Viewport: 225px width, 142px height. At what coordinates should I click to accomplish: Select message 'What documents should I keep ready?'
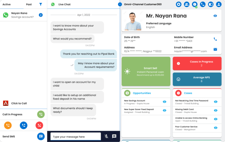click(73, 110)
